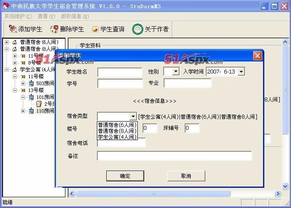Open the 入学时间 date dropdown arrow
Viewport: 291px width, 208px height.
pyautogui.click(x=241, y=72)
